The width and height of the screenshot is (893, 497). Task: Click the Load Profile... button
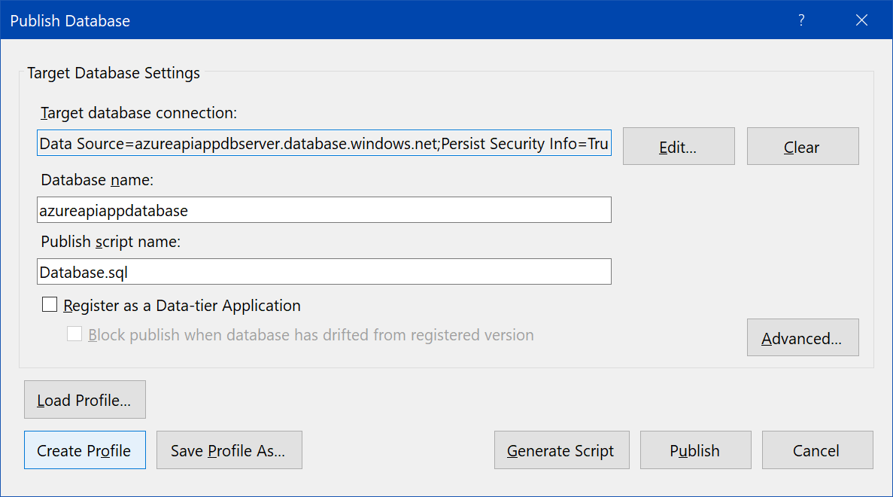84,400
